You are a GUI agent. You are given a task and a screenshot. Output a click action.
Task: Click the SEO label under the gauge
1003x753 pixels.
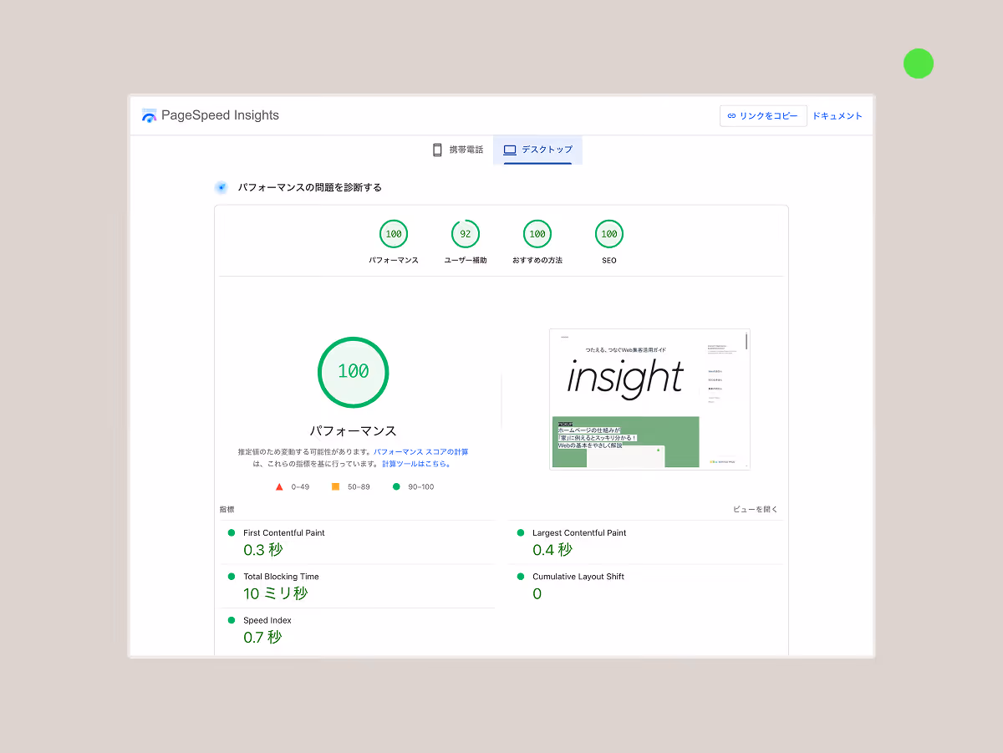(x=609, y=261)
